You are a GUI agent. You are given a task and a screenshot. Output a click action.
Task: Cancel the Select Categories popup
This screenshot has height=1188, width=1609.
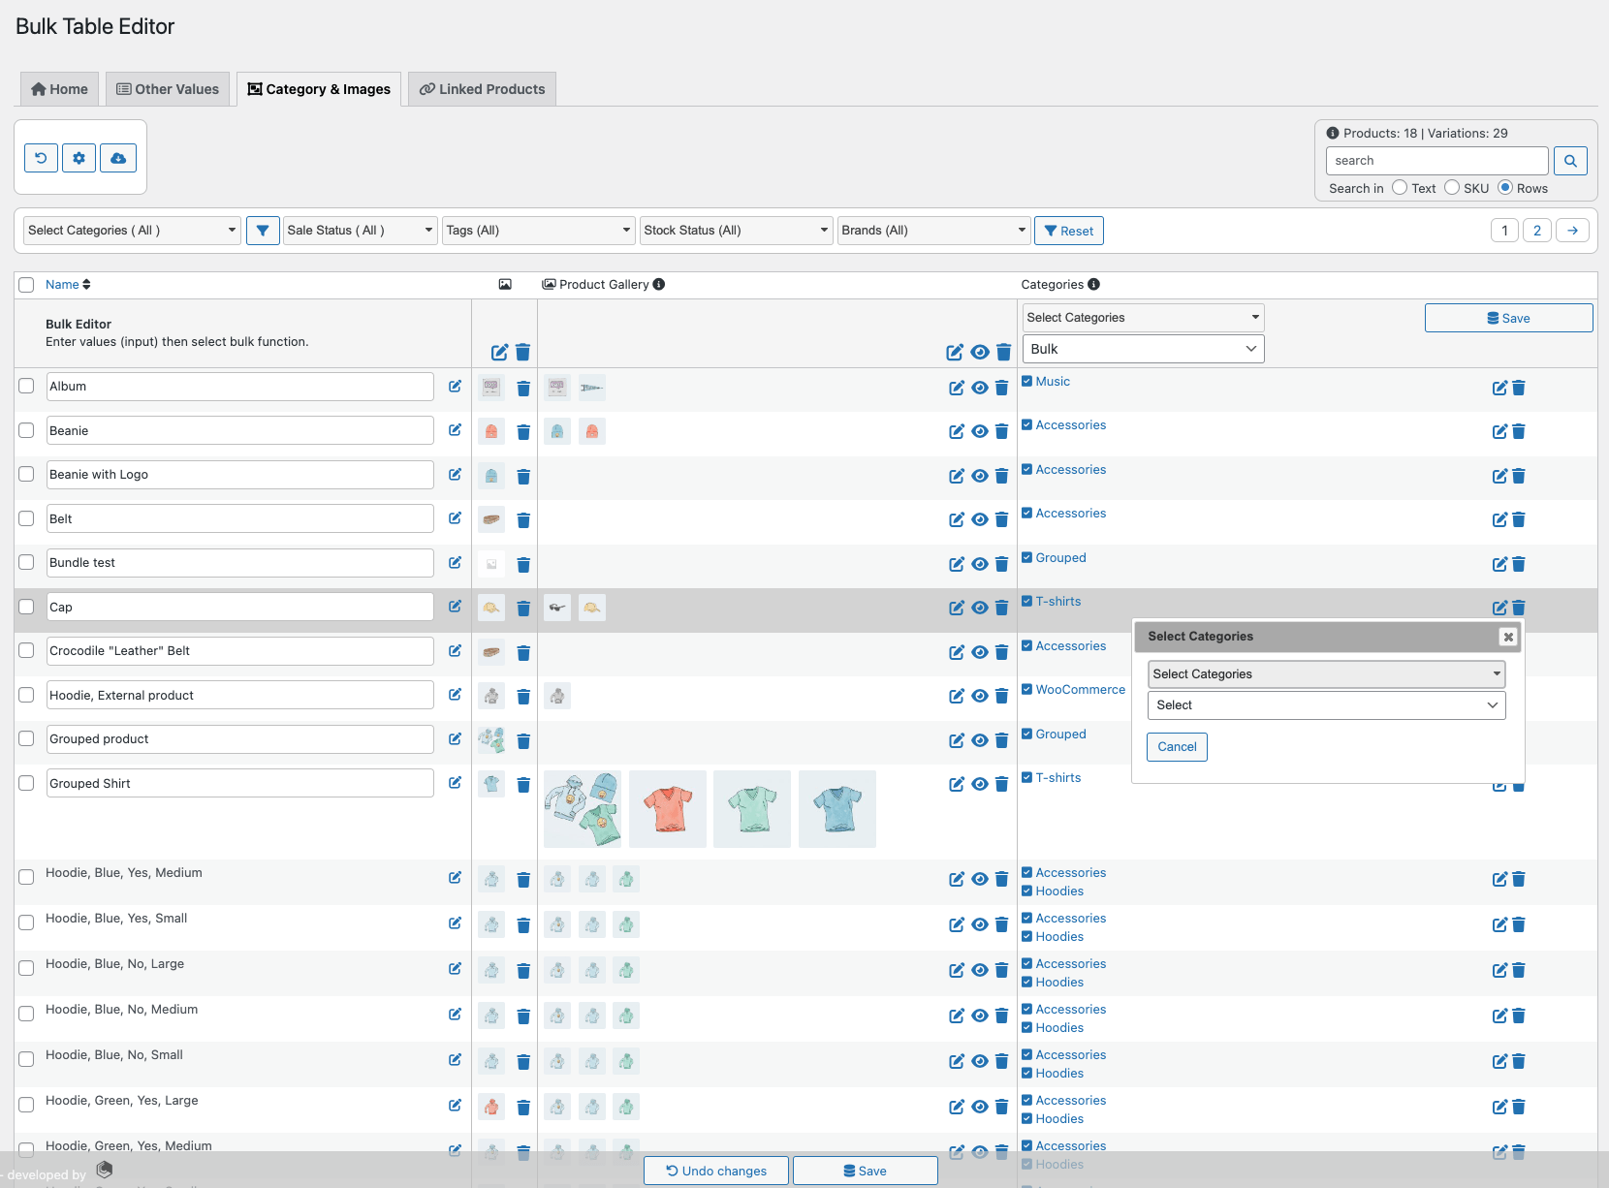(1177, 746)
